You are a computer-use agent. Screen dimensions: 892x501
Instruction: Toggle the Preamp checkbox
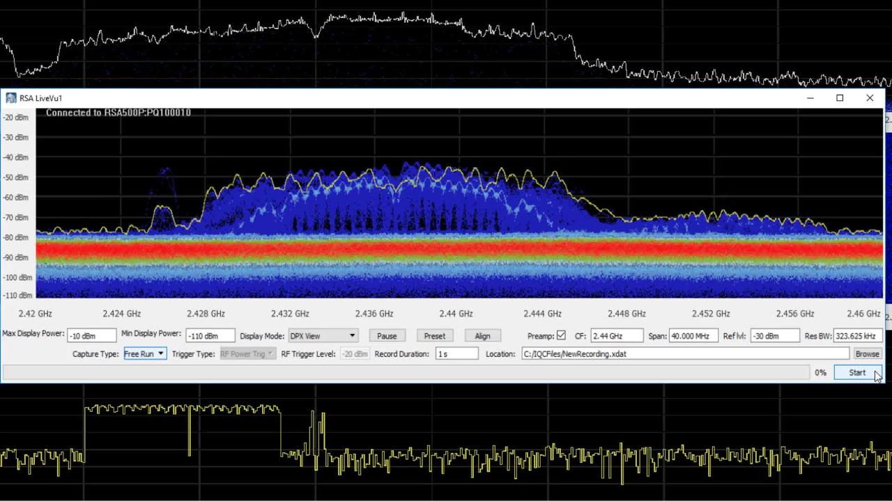click(x=561, y=335)
